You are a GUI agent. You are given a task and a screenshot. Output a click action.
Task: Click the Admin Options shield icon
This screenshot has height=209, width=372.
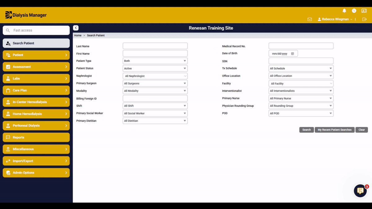8,173
